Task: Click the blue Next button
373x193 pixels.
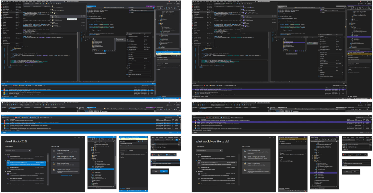Action: point(164,171)
